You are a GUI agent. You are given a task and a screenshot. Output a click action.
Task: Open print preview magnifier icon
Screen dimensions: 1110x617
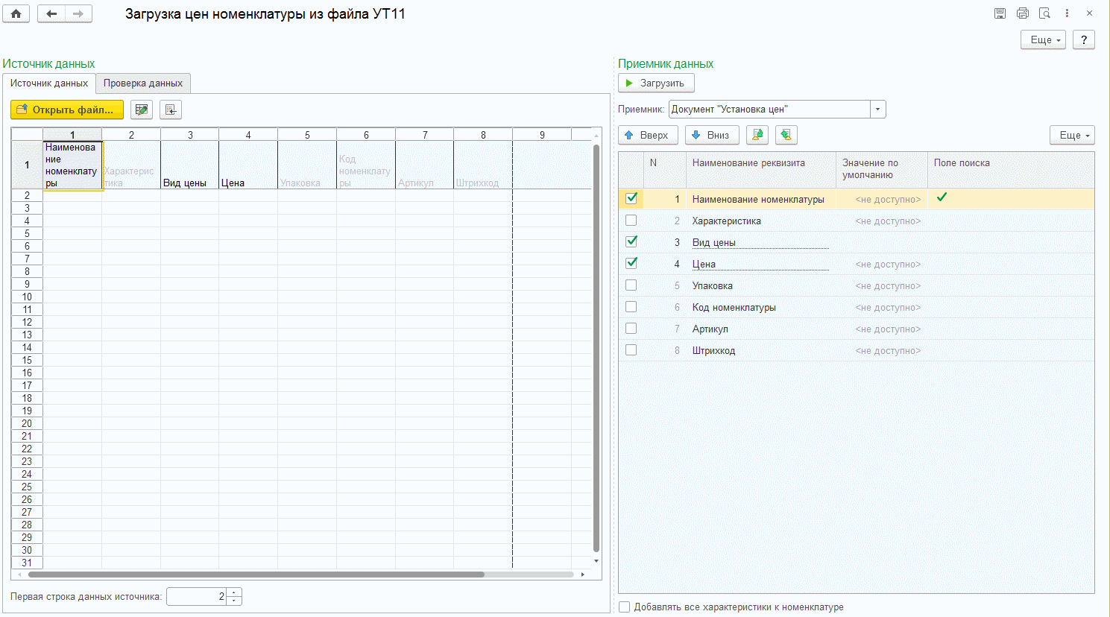point(1044,13)
